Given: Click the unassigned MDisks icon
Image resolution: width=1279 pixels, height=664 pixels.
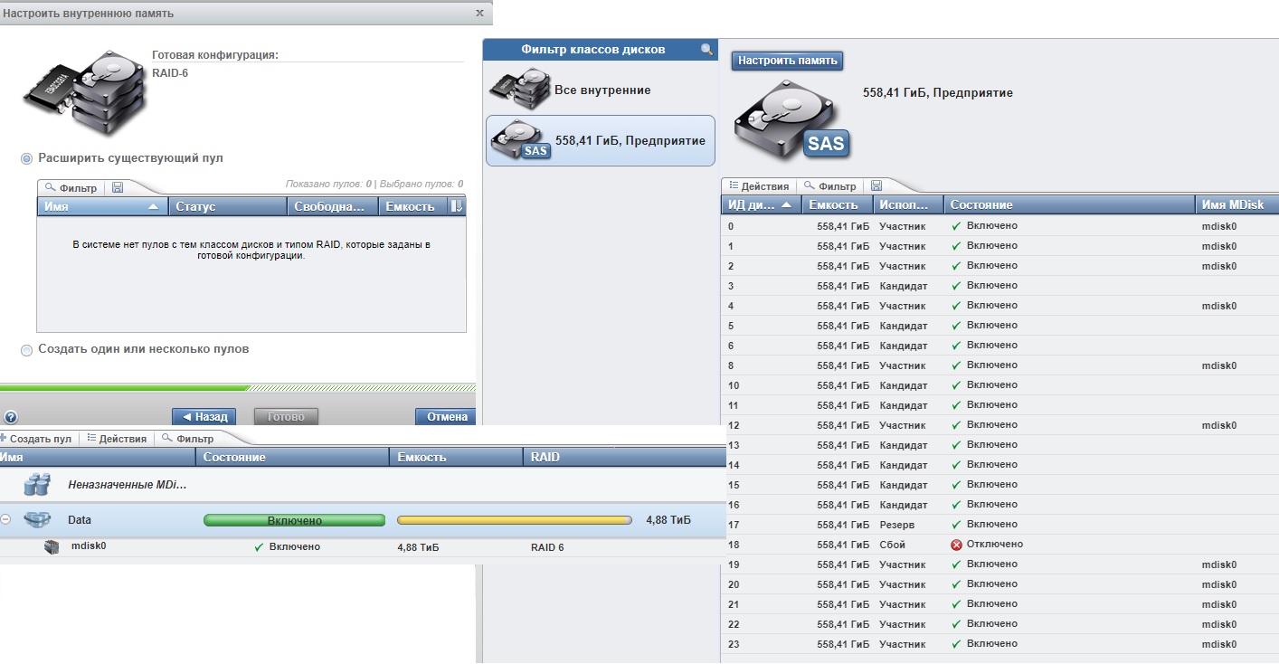Looking at the screenshot, I should (x=37, y=485).
